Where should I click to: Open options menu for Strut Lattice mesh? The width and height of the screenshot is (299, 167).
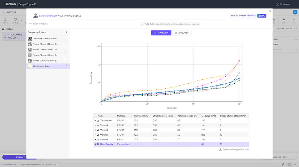296,50
